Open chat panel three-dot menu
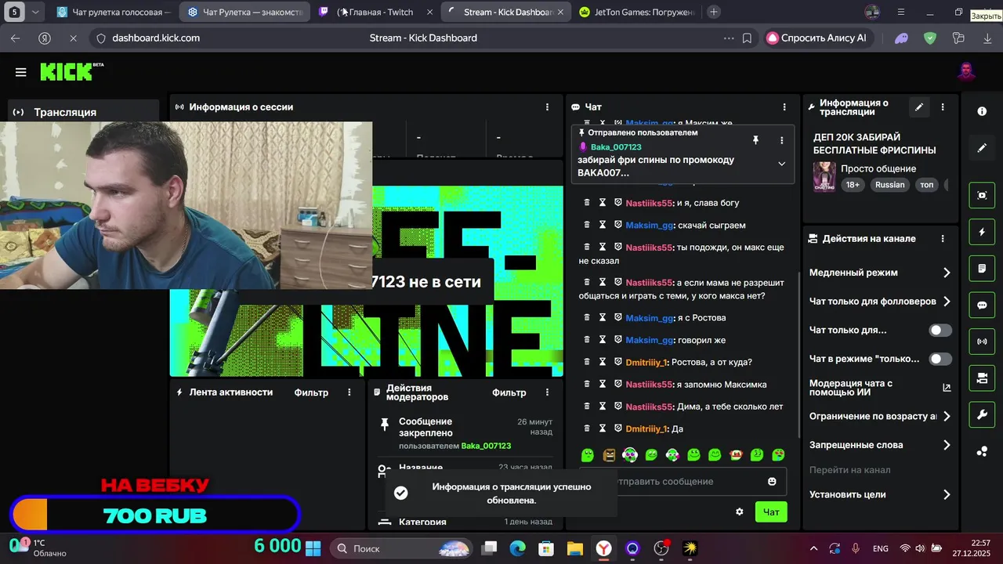 (784, 107)
